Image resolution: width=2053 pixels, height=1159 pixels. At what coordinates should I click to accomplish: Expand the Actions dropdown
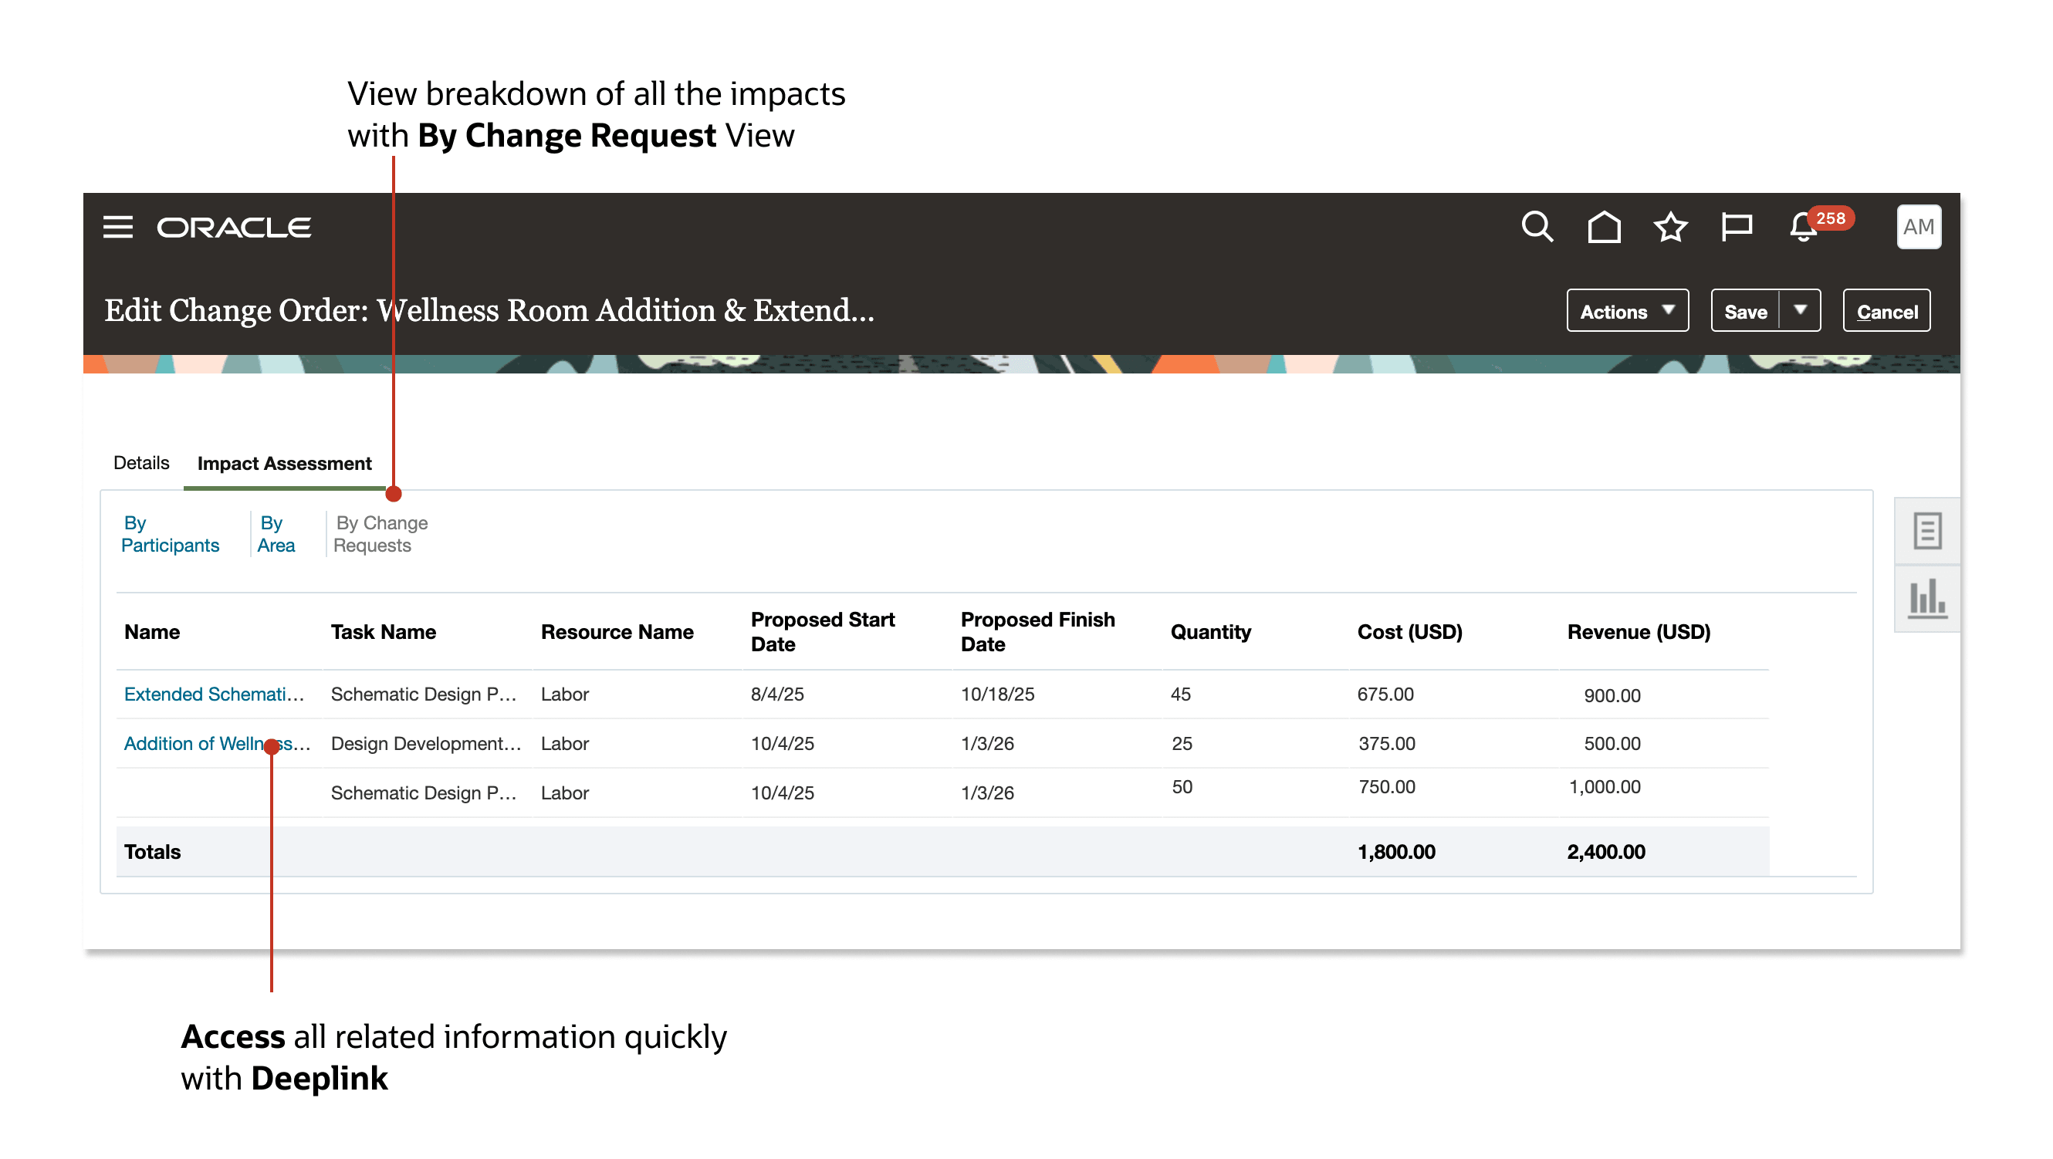tap(1627, 312)
